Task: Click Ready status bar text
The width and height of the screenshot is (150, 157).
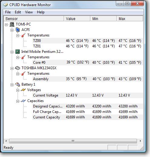Action: click(x=8, y=148)
